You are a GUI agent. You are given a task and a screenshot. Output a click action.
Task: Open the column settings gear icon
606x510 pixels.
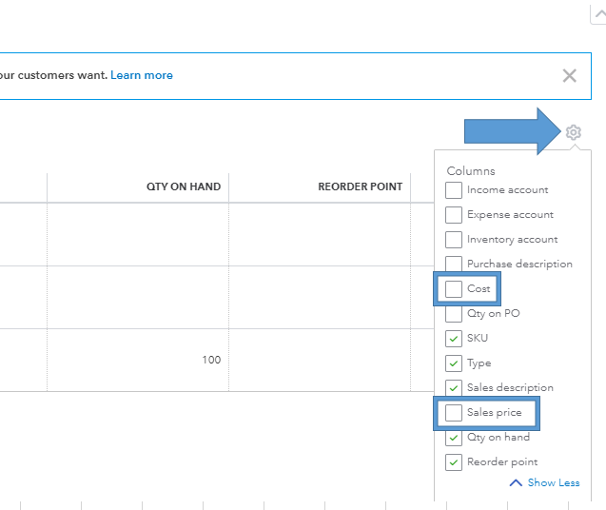[573, 132]
